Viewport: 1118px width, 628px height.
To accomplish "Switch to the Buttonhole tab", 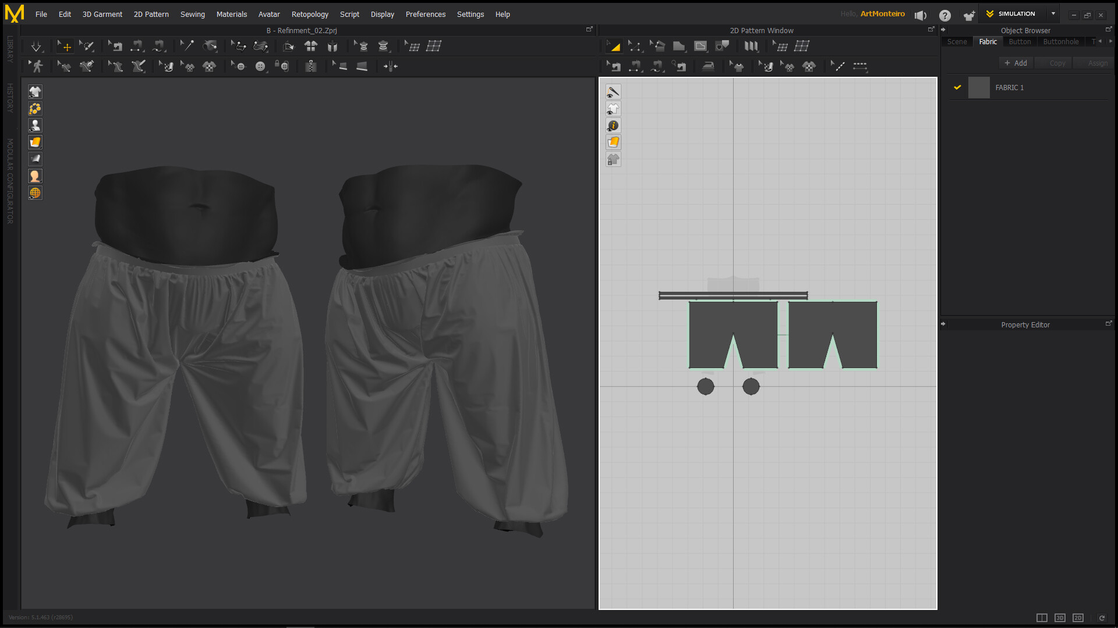I will [x=1060, y=42].
